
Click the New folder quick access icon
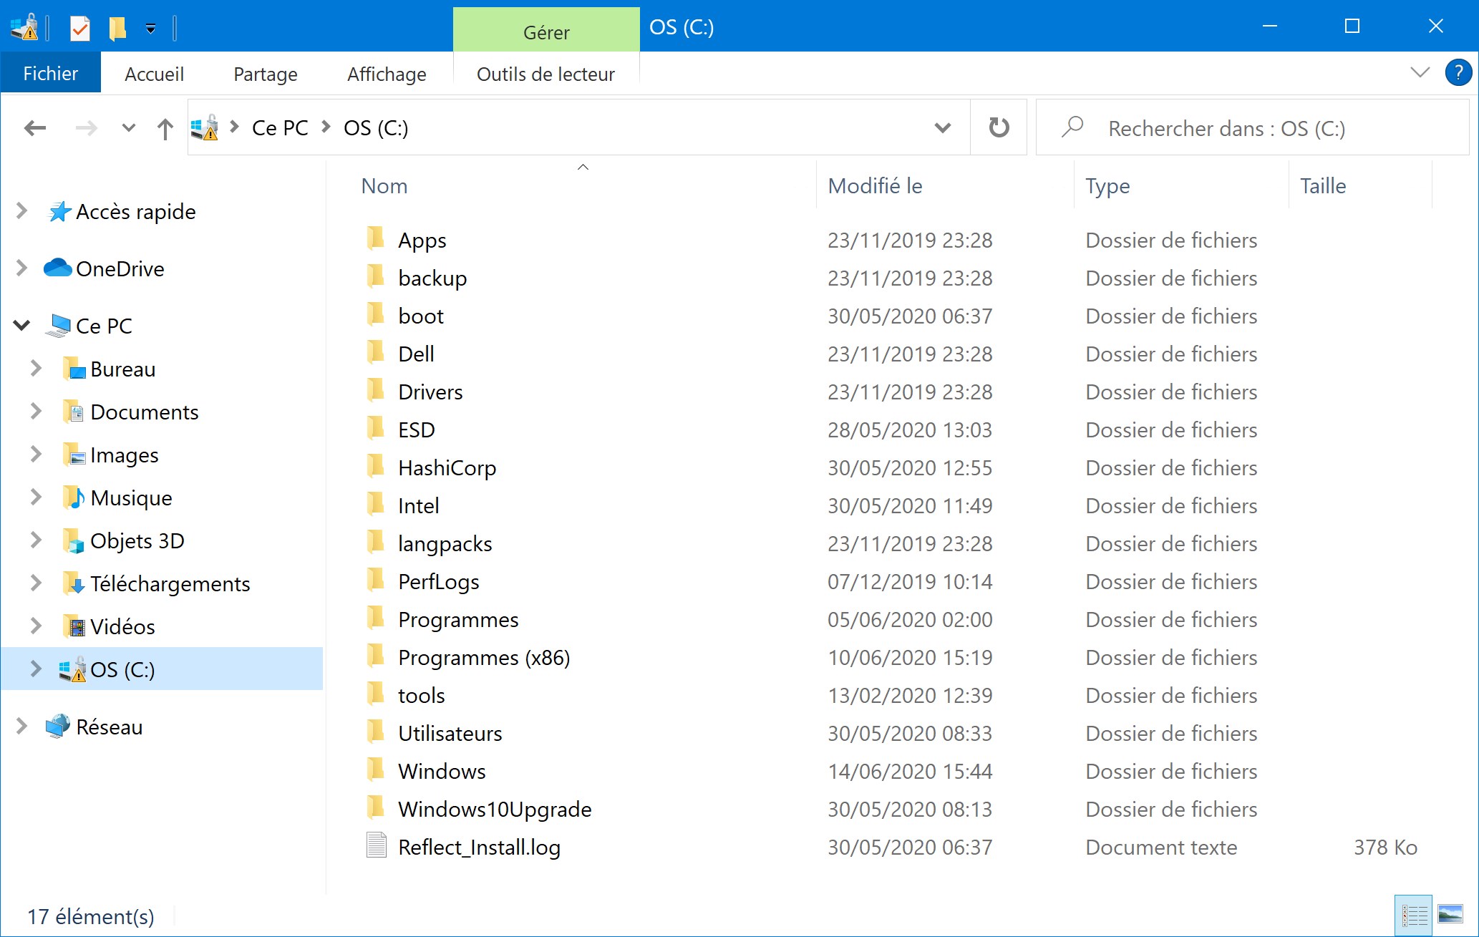[x=117, y=29]
